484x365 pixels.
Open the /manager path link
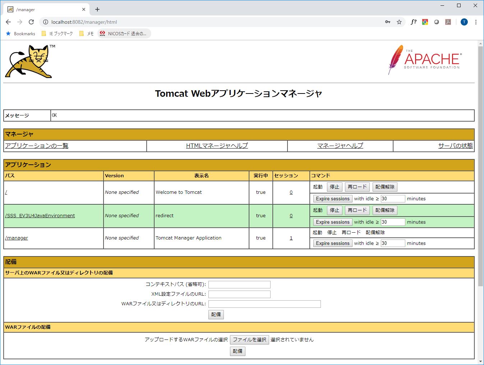coord(17,238)
